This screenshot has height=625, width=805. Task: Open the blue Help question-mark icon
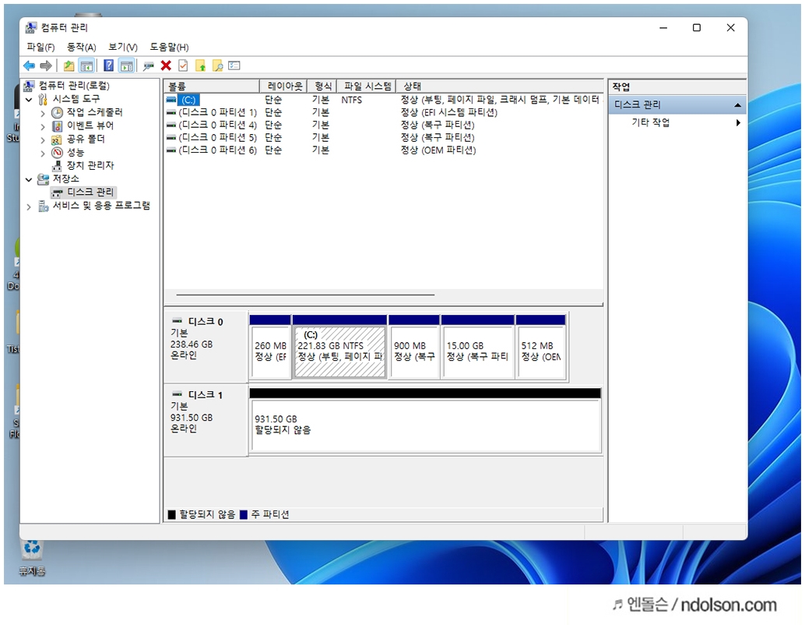(109, 65)
